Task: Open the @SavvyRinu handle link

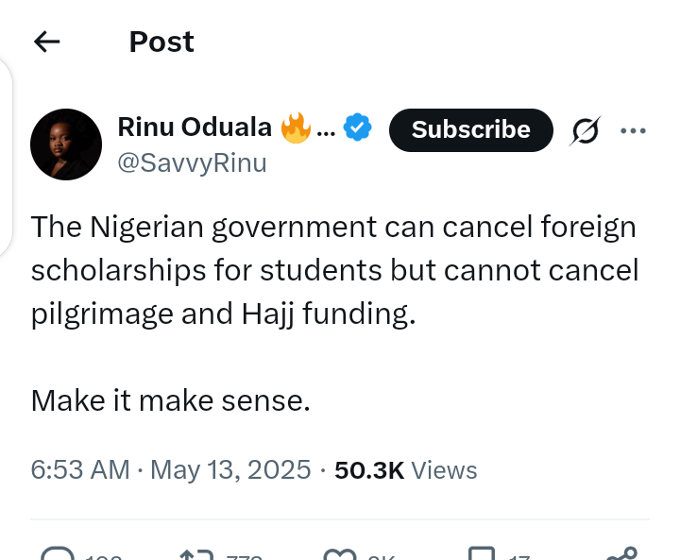Action: [192, 162]
